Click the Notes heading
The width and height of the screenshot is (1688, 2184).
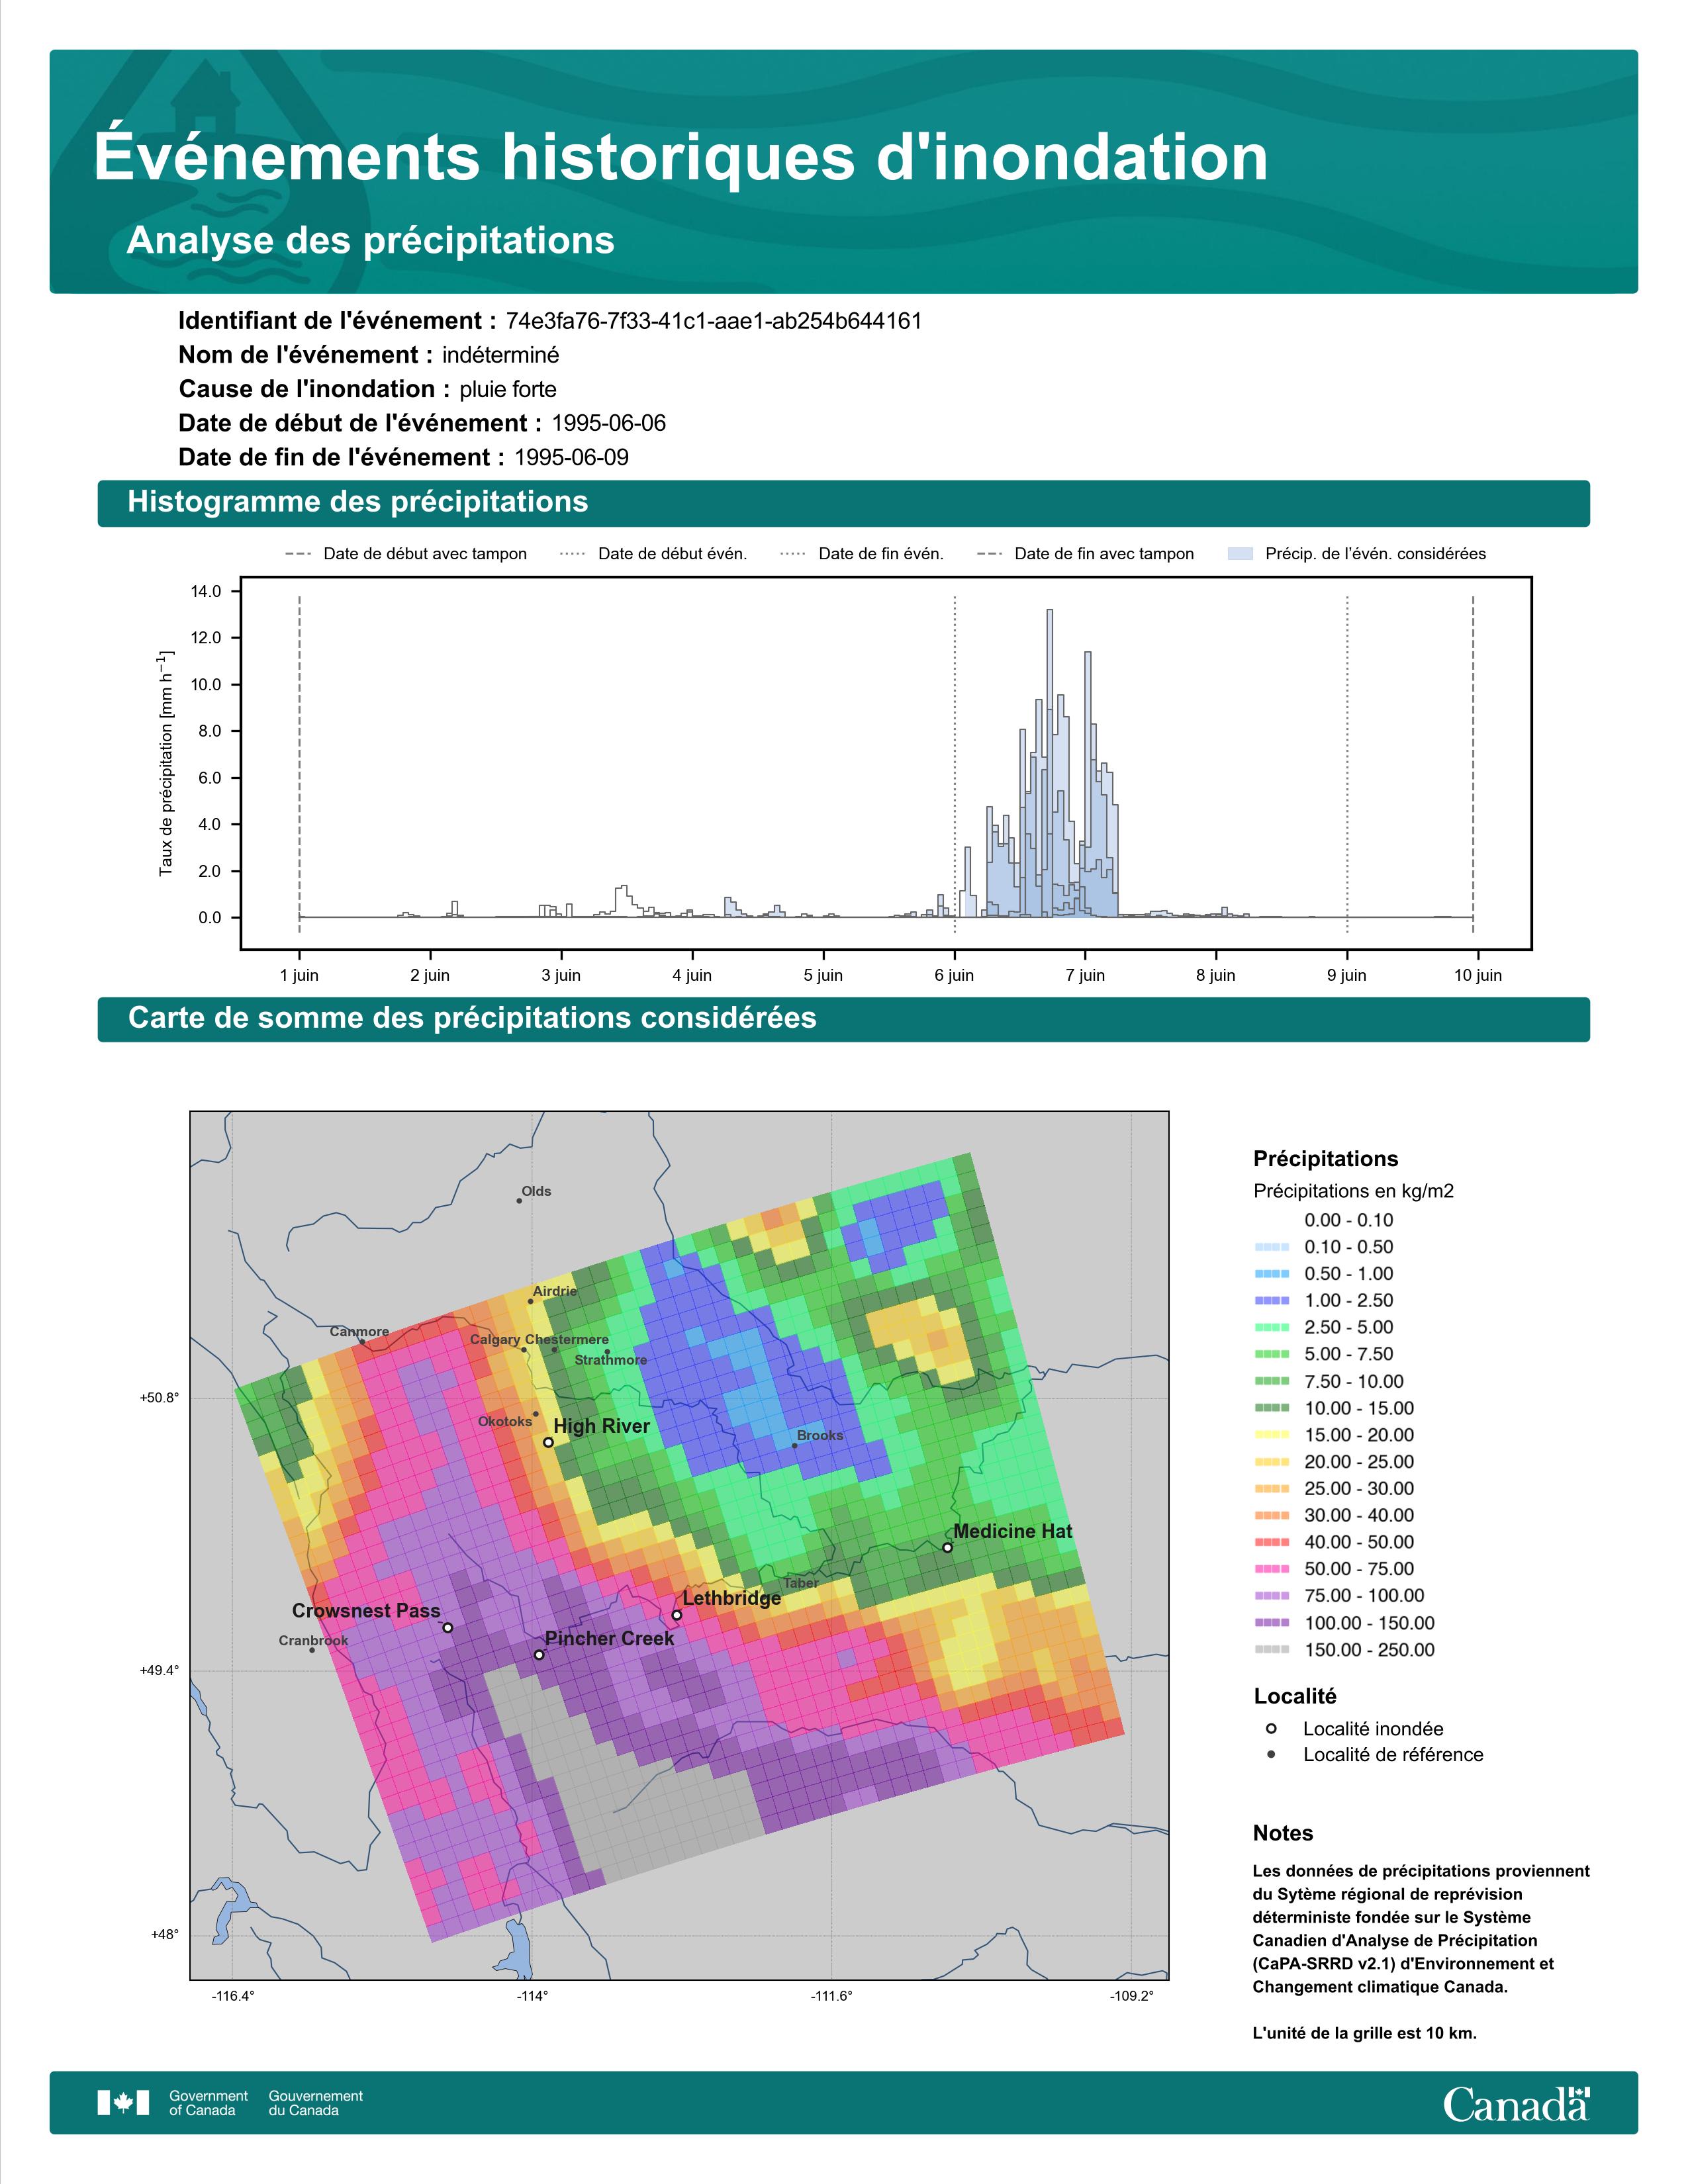pyautogui.click(x=1283, y=1833)
